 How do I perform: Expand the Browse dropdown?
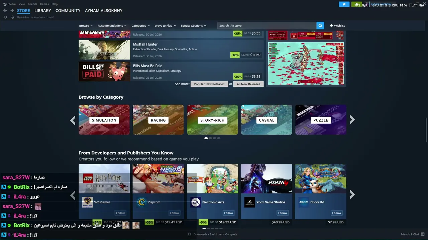tap(86, 26)
